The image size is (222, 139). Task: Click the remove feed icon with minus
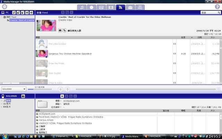[x=23, y=13]
